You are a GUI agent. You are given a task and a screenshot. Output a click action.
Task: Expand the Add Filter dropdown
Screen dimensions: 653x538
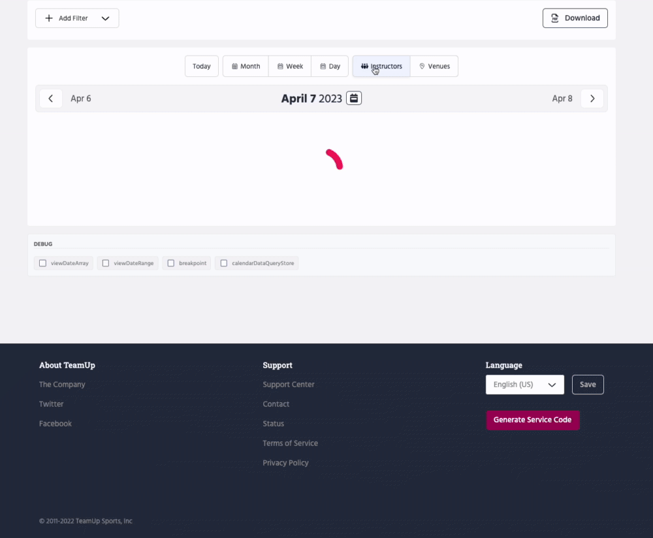coord(77,18)
